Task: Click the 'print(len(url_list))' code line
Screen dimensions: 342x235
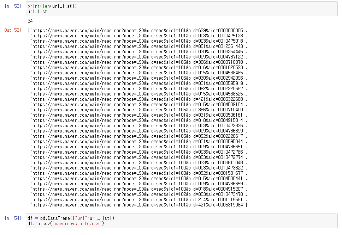Action: click(x=52, y=6)
